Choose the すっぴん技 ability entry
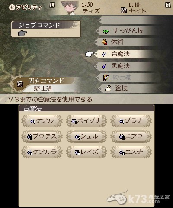The height and width of the screenshot is (208, 173). [x=127, y=31]
